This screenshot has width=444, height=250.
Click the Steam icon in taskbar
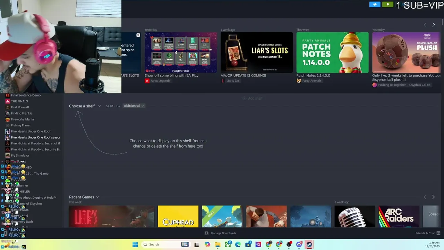point(309,244)
